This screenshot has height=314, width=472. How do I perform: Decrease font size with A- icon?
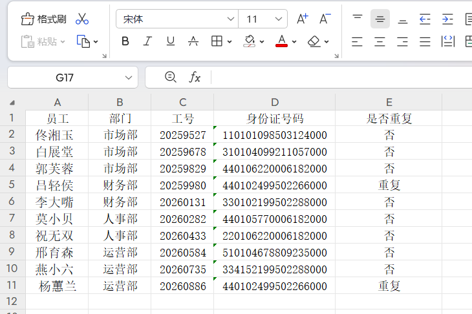(325, 19)
